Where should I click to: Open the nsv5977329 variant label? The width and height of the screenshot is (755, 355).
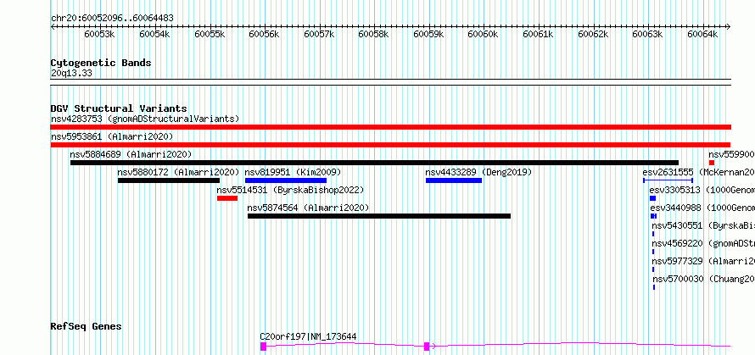tap(703, 261)
